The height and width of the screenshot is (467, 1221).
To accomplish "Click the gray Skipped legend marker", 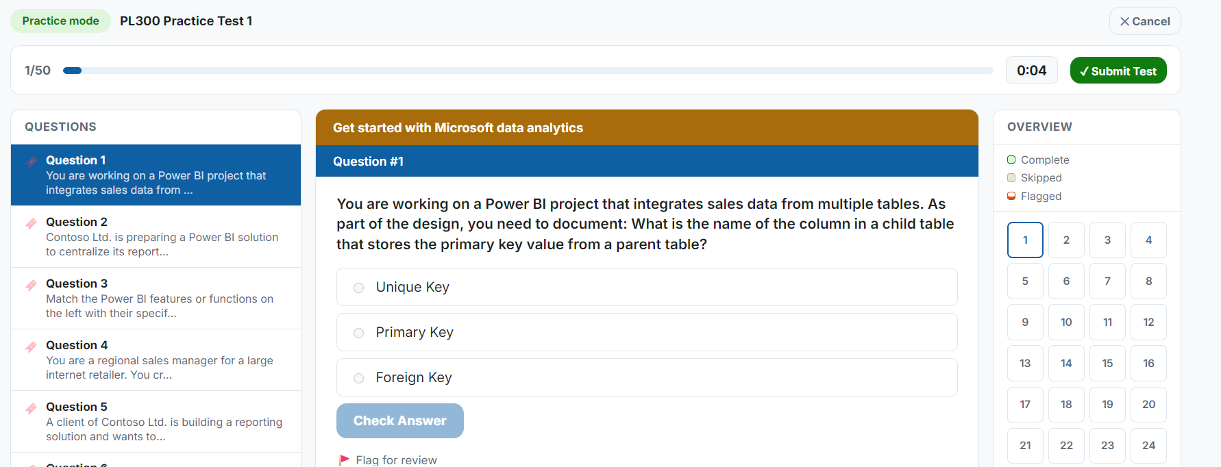I will (x=1011, y=177).
